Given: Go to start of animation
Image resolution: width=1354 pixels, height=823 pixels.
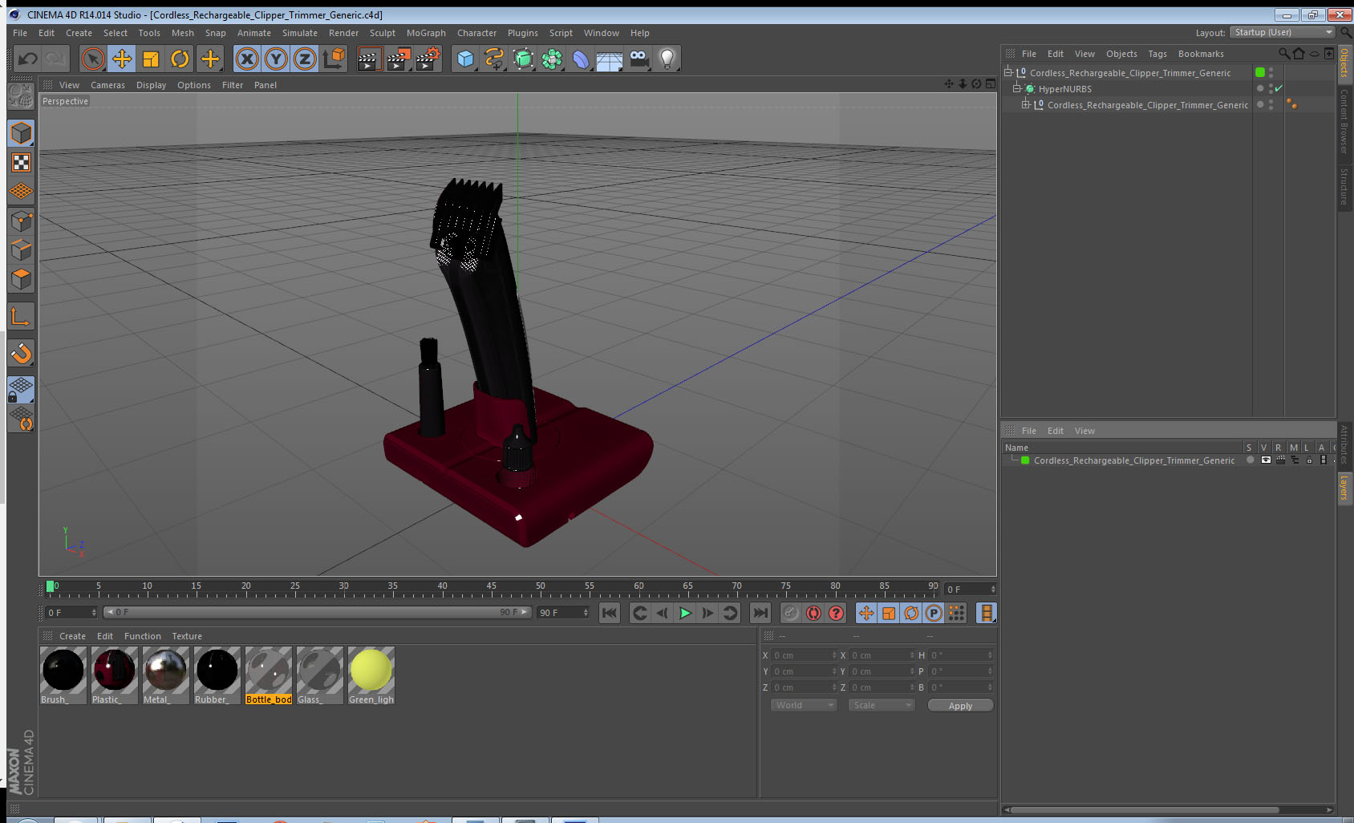Looking at the screenshot, I should 610,613.
